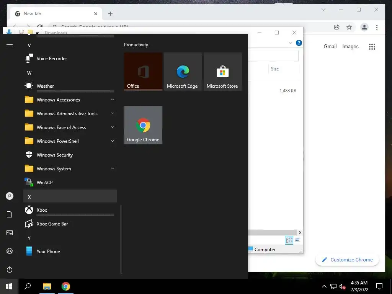Open Chrome profile avatar
Viewport: 392px width, 294px height.
[x=364, y=27]
